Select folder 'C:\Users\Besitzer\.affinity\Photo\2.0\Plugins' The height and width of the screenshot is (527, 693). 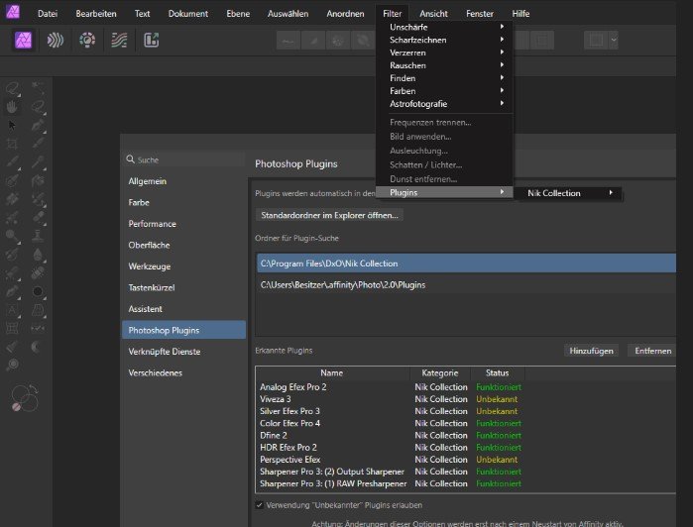coord(466,285)
